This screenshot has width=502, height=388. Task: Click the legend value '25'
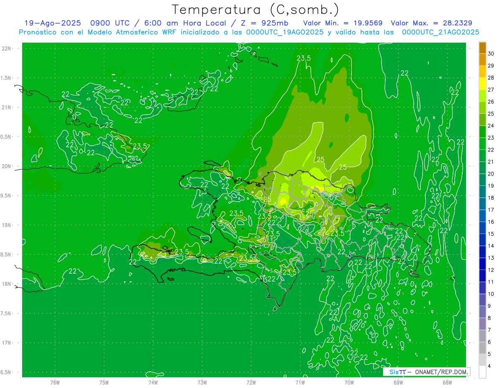(x=491, y=113)
